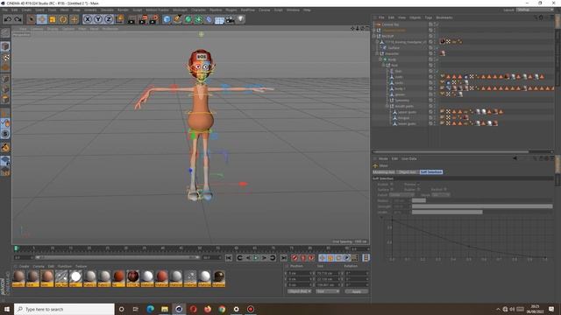
Task: Toggle the Surface checkbox in Soft Selection
Action: coord(392,190)
